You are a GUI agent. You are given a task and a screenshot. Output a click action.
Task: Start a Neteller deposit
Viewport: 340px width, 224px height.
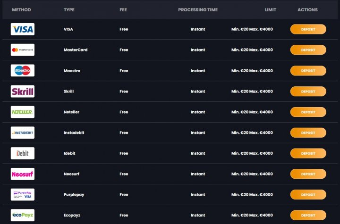[x=308, y=112]
